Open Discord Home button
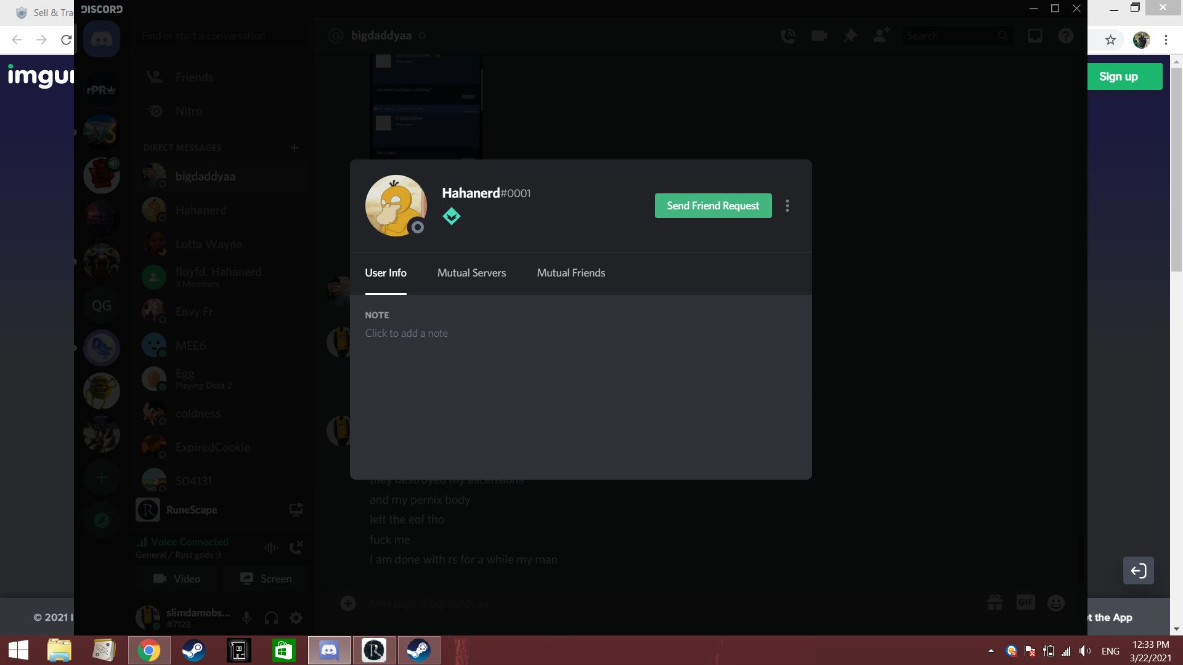This screenshot has width=1183, height=665. coord(102,39)
